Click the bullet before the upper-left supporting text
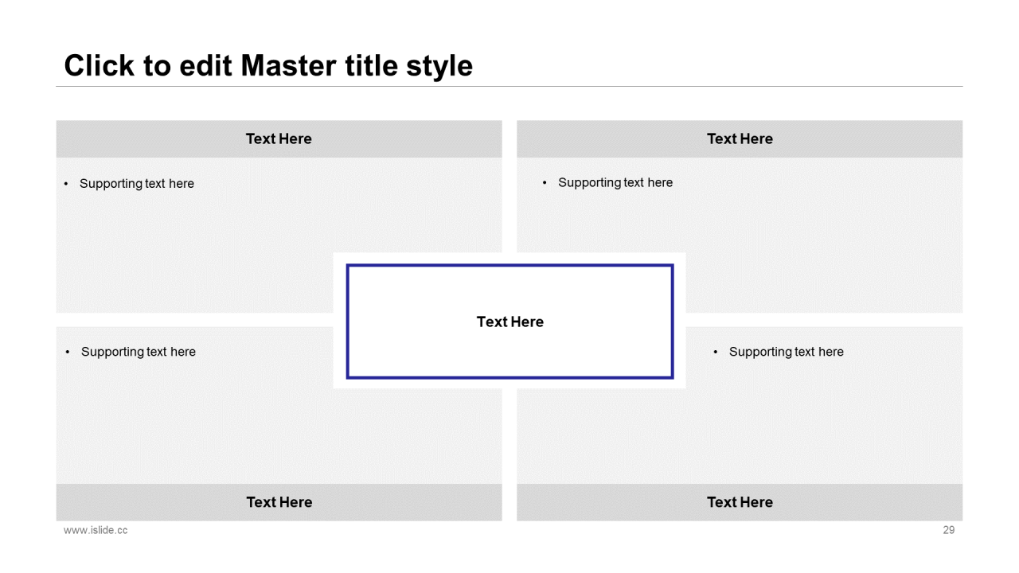 [x=67, y=184]
